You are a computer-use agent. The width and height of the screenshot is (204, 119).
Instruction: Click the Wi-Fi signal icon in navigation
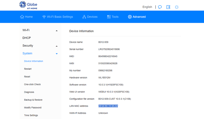click(x=44, y=17)
